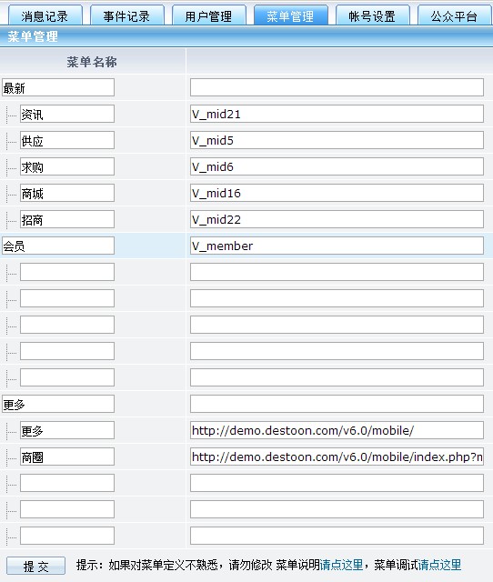Image resolution: width=493 pixels, height=582 pixels.
Task: Select the 菜单管理 tab
Action: [291, 15]
